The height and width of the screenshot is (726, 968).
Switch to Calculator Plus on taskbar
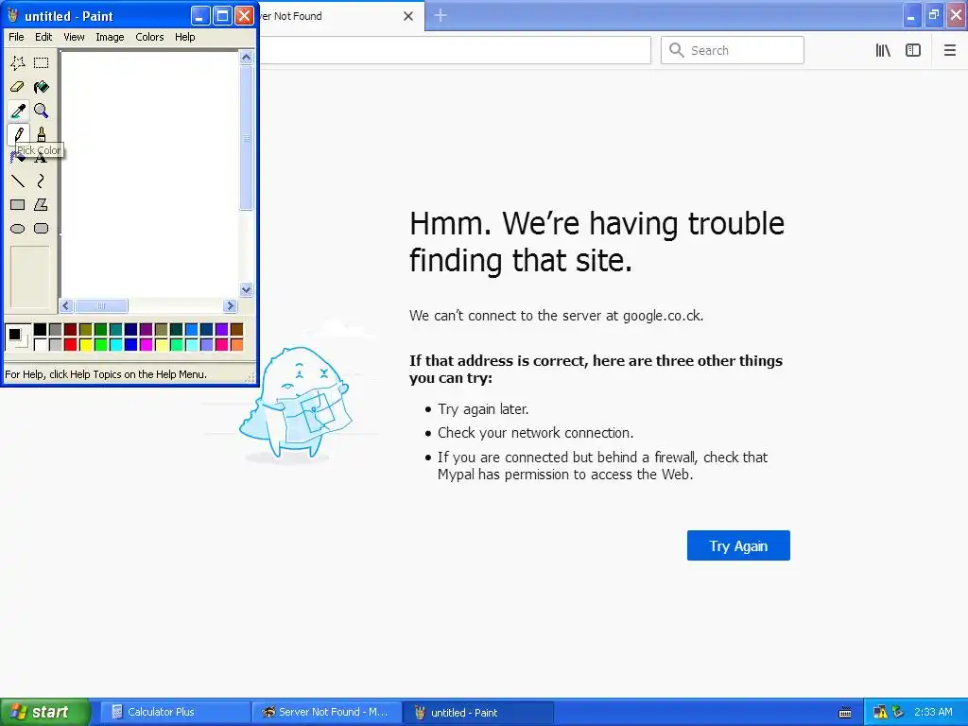174,713
